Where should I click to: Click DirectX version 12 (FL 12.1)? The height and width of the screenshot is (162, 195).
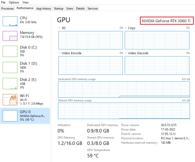(168, 134)
